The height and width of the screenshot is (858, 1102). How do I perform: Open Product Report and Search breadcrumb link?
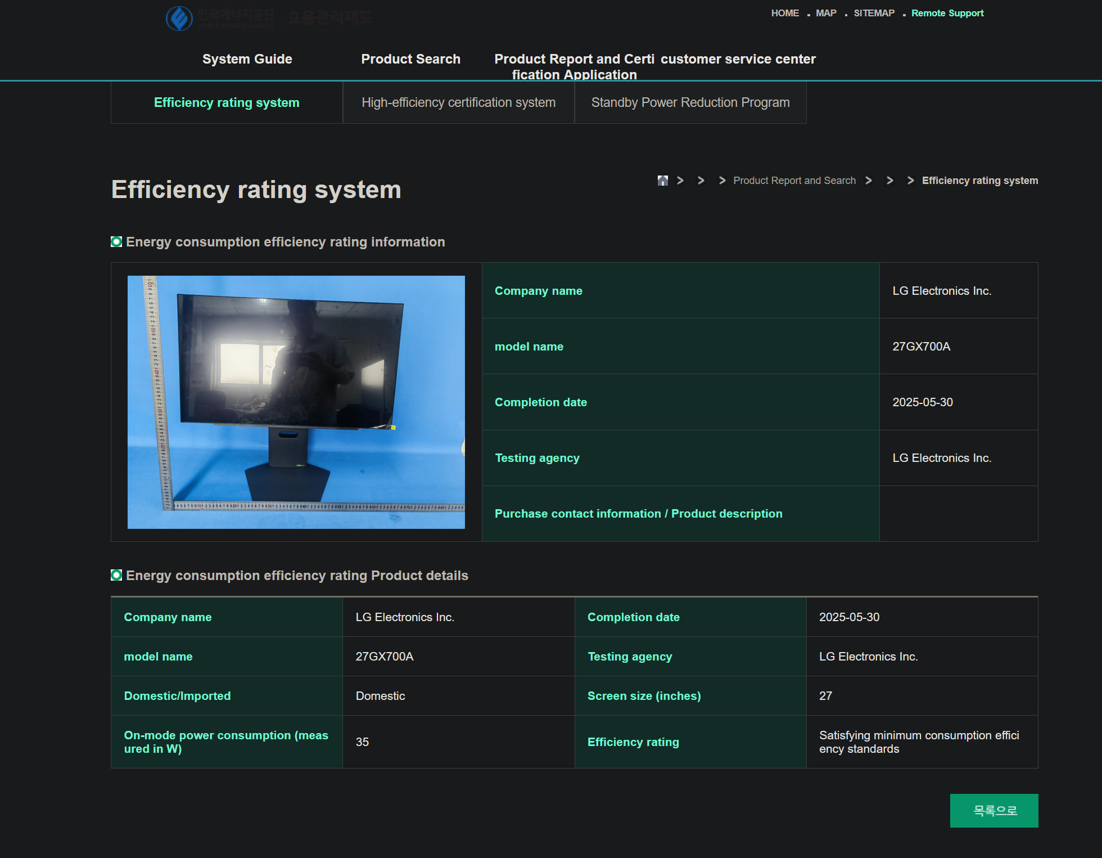click(x=794, y=180)
